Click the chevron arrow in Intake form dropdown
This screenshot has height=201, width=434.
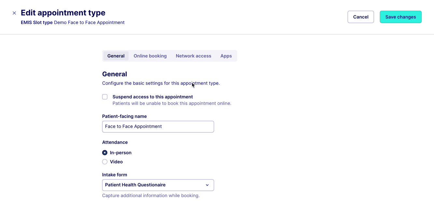tap(207, 185)
